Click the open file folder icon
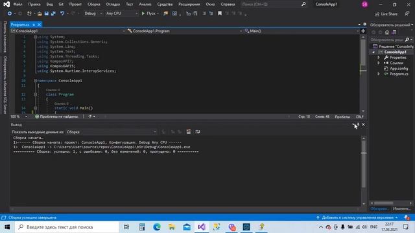 coord(40,14)
